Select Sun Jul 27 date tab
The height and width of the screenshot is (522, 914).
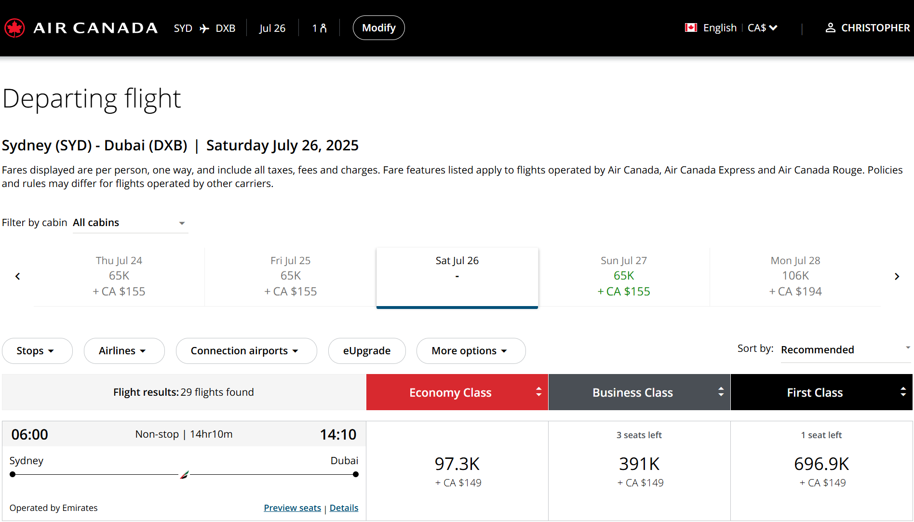click(x=624, y=276)
